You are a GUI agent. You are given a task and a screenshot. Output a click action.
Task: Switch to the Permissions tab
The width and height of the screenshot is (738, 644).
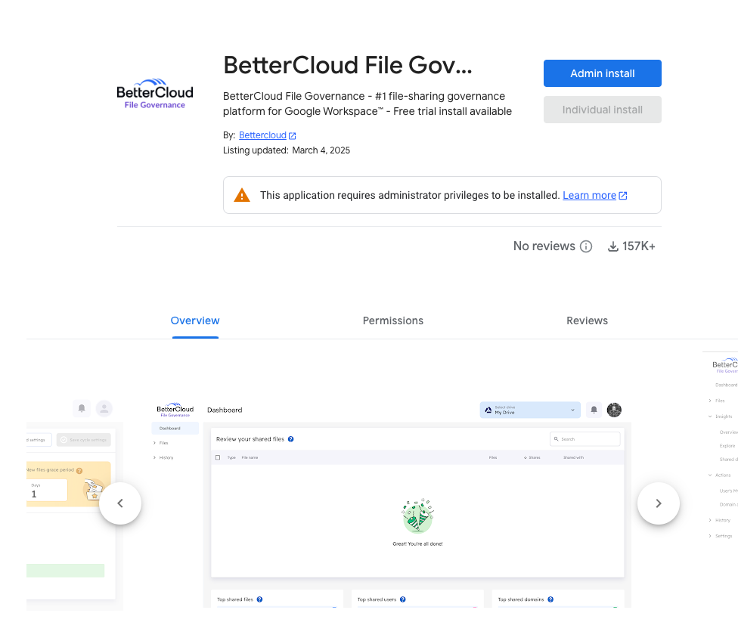pyautogui.click(x=393, y=320)
